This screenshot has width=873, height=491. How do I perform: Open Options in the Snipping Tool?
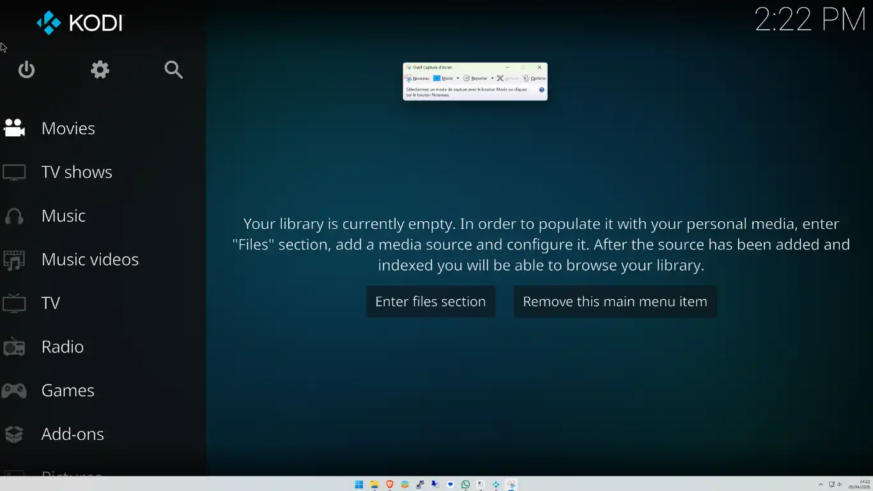534,79
